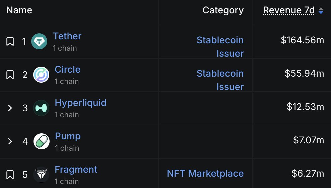Screen dimensions: 331x188
Task: Toggle the bookmark for Circle
Action: [x=10, y=75]
